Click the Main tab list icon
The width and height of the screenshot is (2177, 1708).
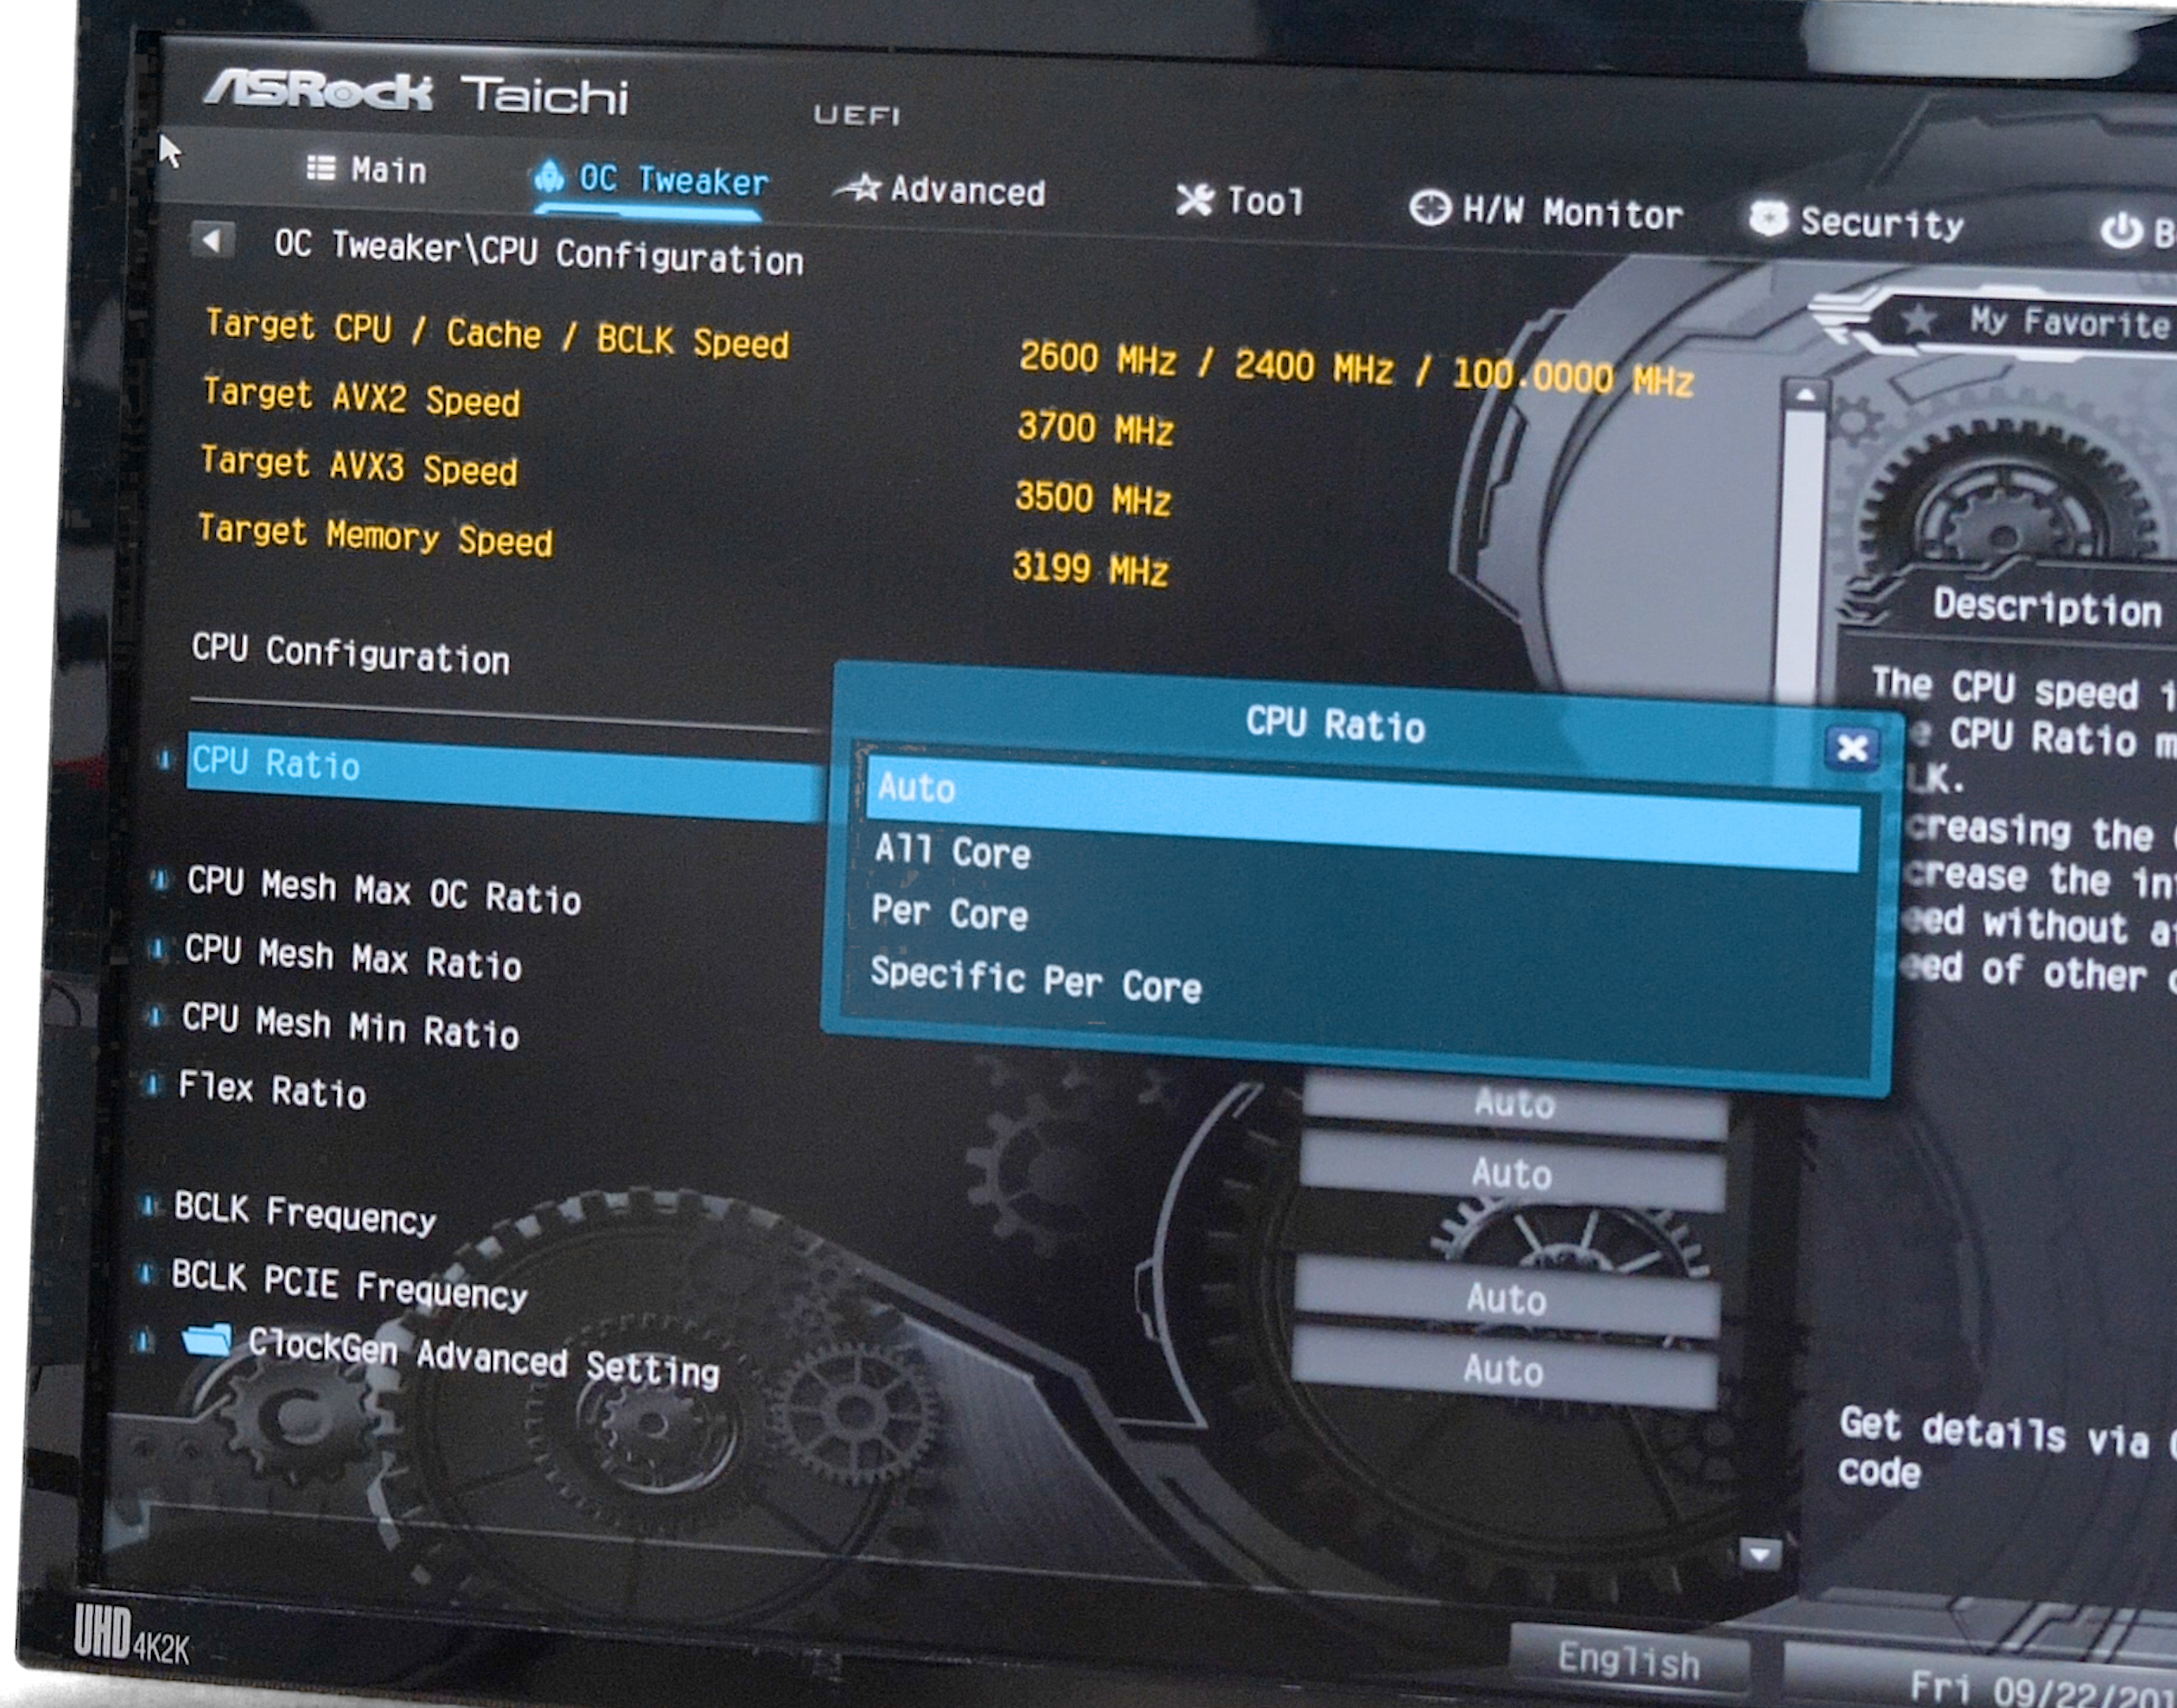pyautogui.click(x=320, y=167)
